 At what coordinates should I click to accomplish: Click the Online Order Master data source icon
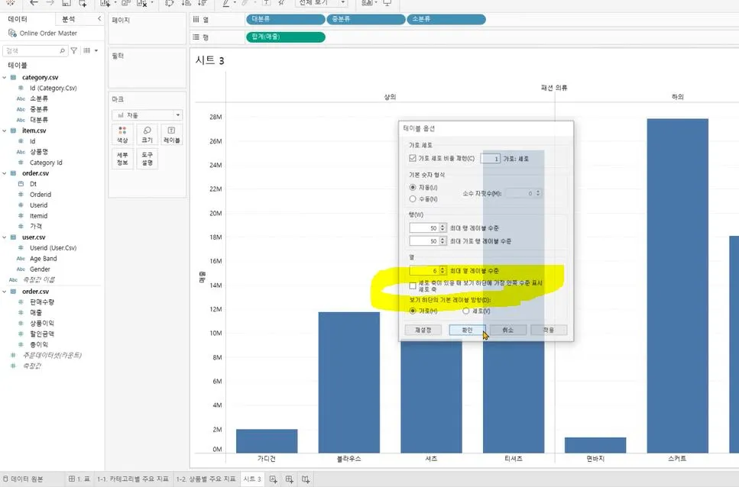point(12,33)
